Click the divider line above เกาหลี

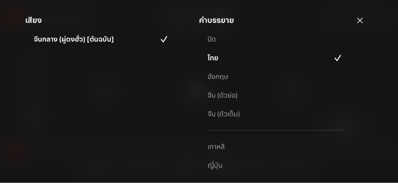pos(275,130)
